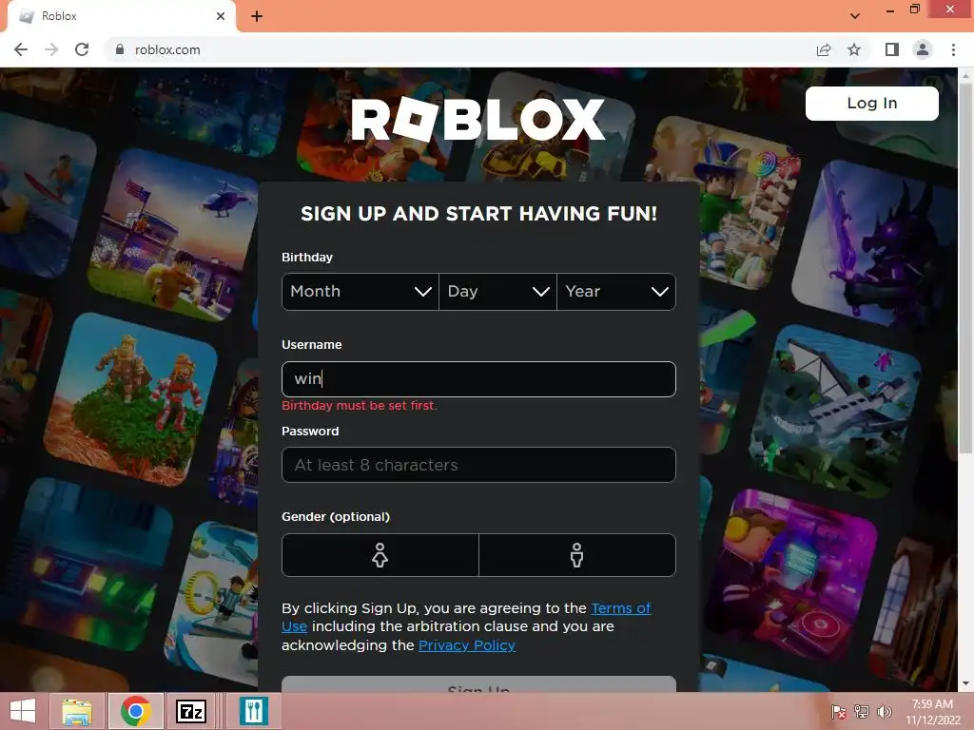View site info via padlock icon
The height and width of the screenshot is (730, 974).
click(120, 49)
